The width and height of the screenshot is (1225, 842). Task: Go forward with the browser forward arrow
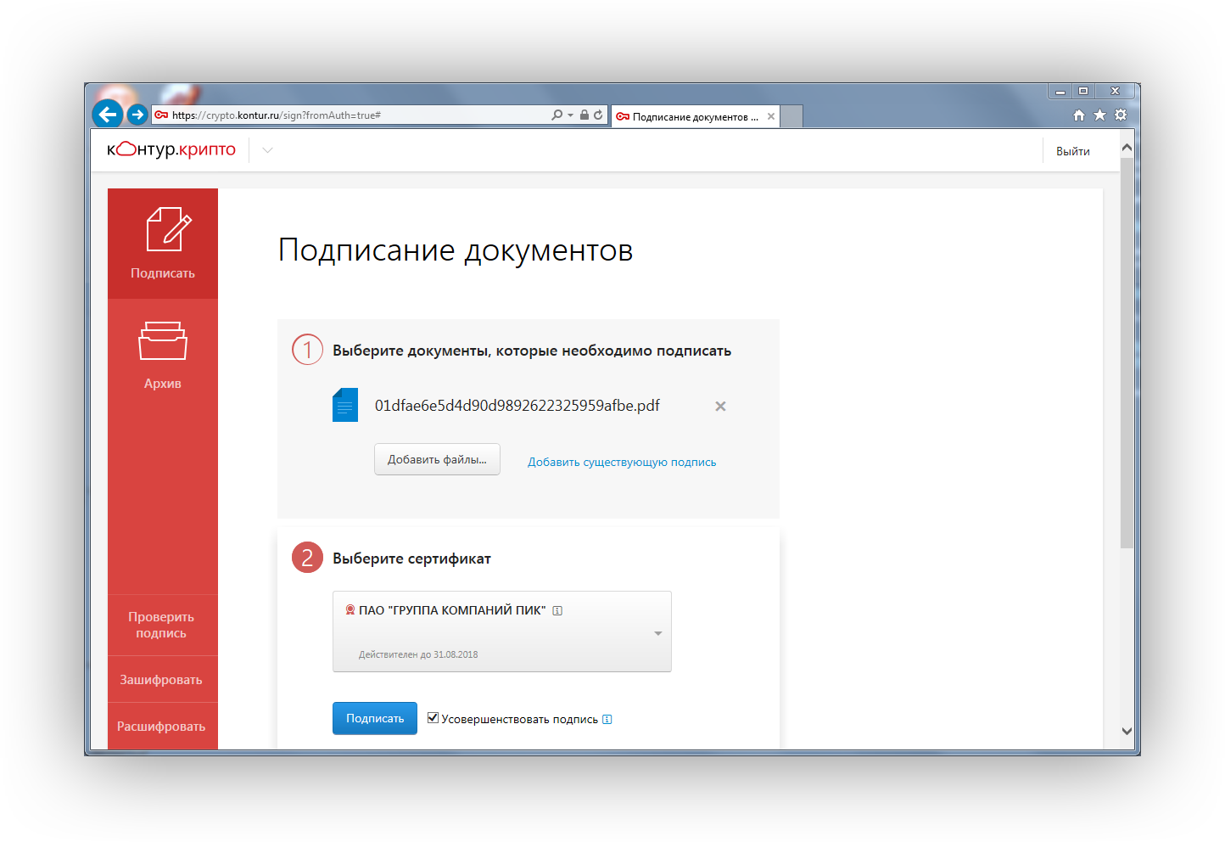click(137, 115)
